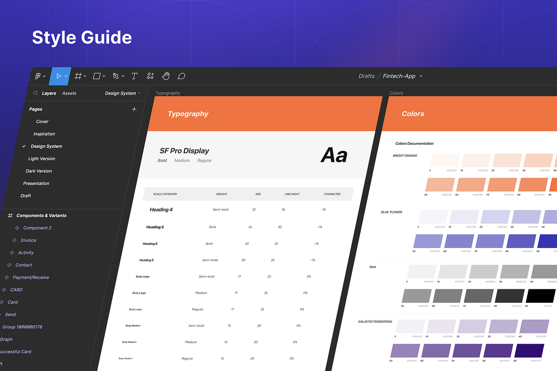The image size is (557, 371).
Task: Click the search icon in Layers panel
Action: [36, 93]
